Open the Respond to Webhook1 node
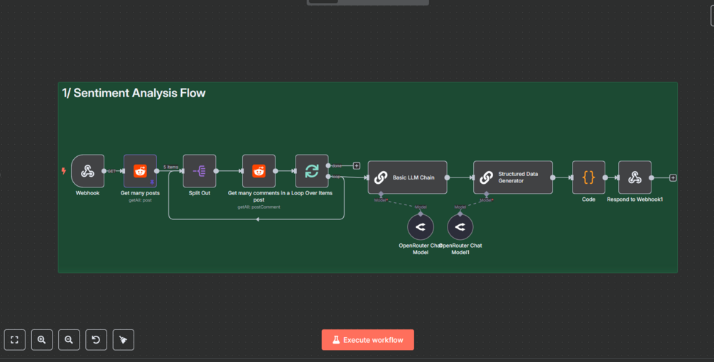Image resolution: width=714 pixels, height=362 pixels. tap(634, 177)
